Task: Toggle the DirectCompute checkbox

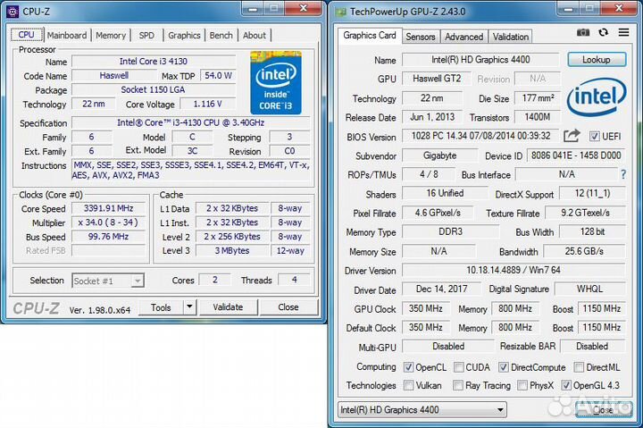Action: [x=504, y=367]
